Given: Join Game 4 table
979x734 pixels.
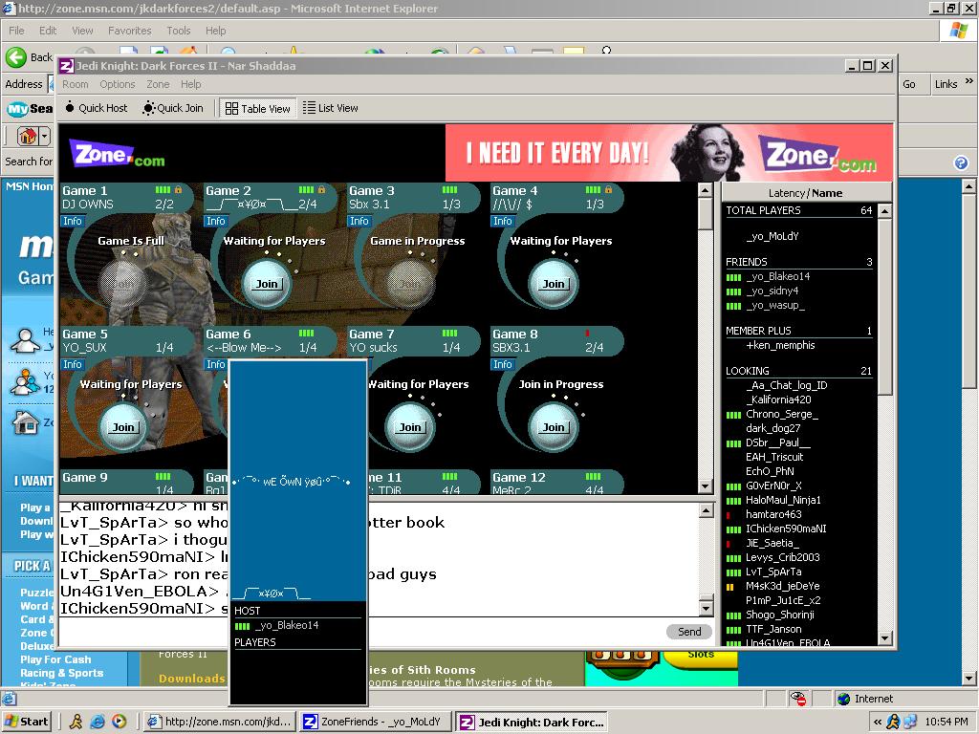Looking at the screenshot, I should coord(554,284).
